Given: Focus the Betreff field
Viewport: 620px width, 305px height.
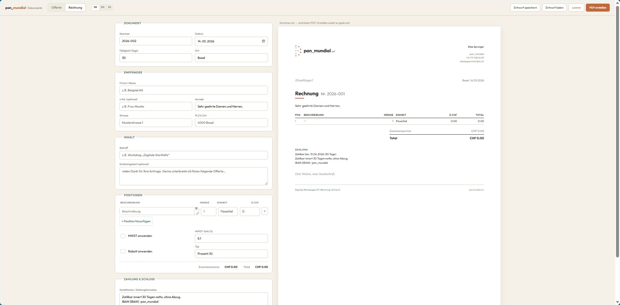Looking at the screenshot, I should [x=194, y=155].
